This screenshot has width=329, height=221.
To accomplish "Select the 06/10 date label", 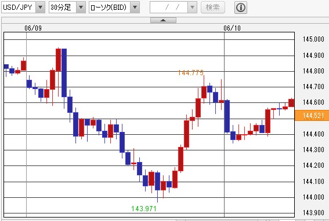I will pyautogui.click(x=232, y=28).
